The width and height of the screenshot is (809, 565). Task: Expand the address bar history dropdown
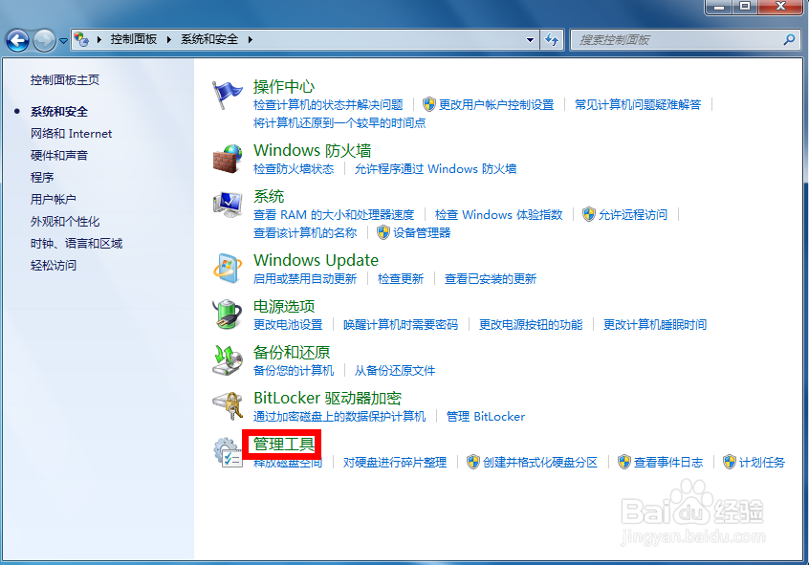(x=530, y=40)
